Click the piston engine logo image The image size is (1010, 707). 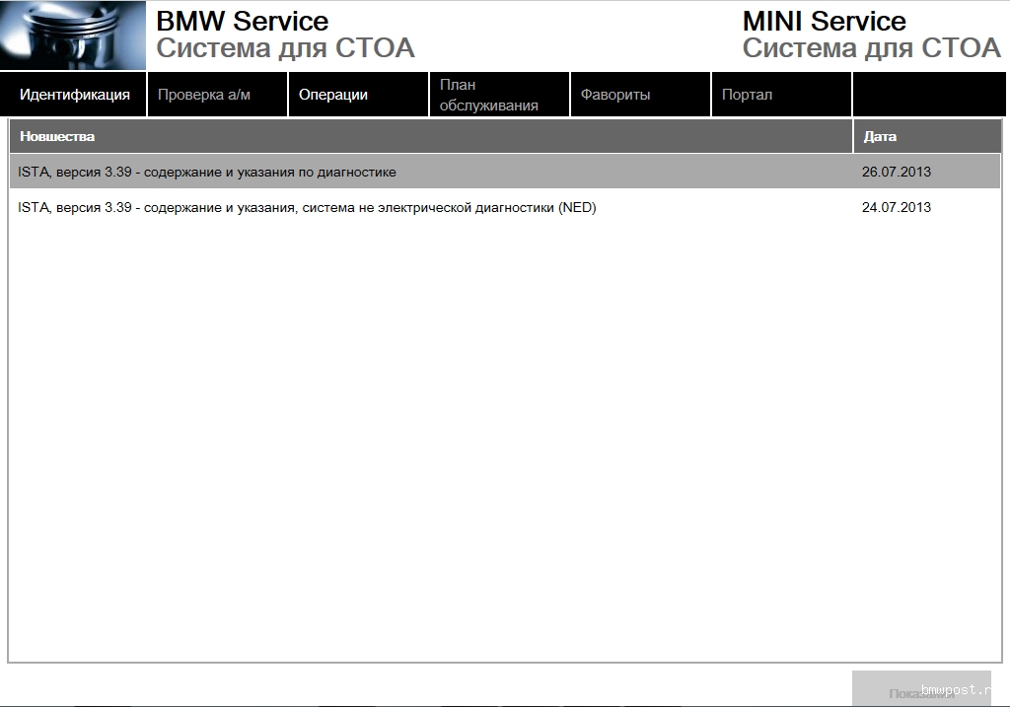pyautogui.click(x=72, y=36)
